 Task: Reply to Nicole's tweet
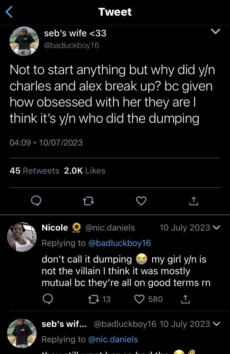[x=48, y=299]
